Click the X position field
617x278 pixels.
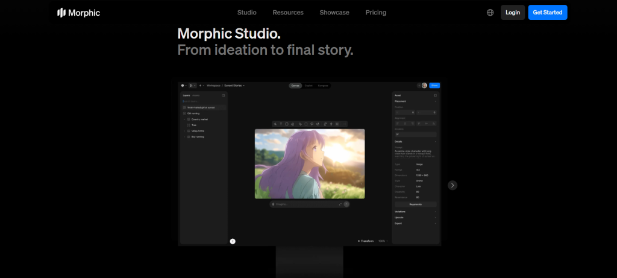coord(404,113)
